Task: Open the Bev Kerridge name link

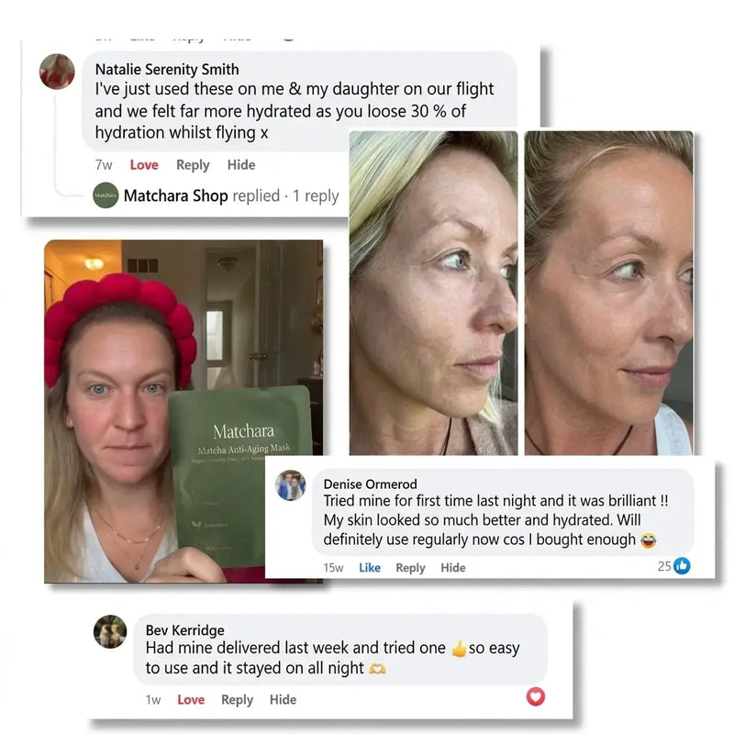Action: click(x=185, y=630)
